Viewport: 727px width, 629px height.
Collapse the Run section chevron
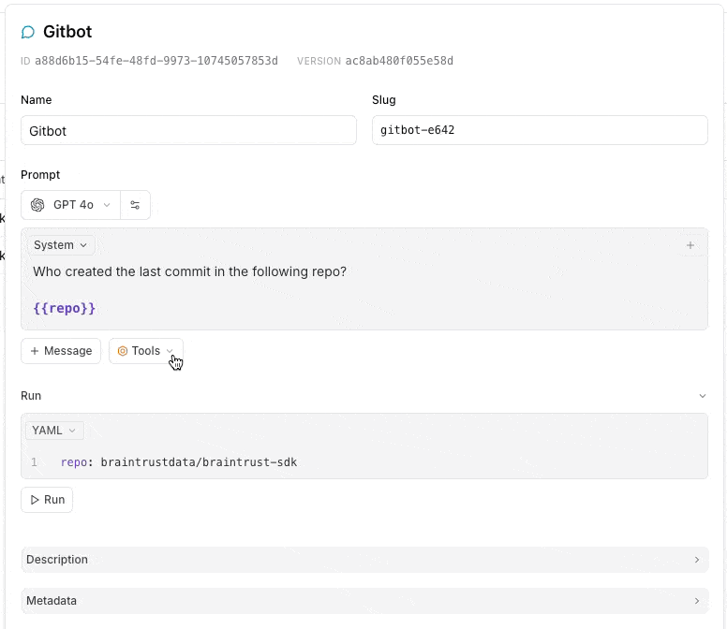click(x=703, y=396)
